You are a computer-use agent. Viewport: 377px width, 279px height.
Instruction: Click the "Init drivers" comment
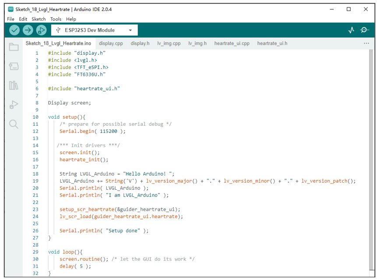[x=88, y=145]
